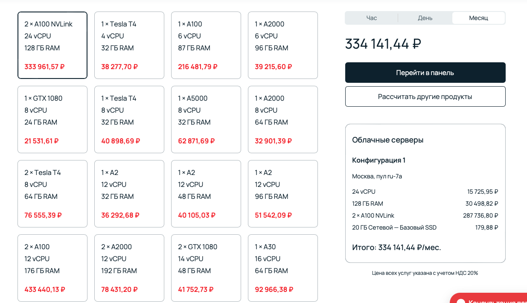
Task: Select the 1 × A100 6 vCPU card
Action: click(x=206, y=45)
